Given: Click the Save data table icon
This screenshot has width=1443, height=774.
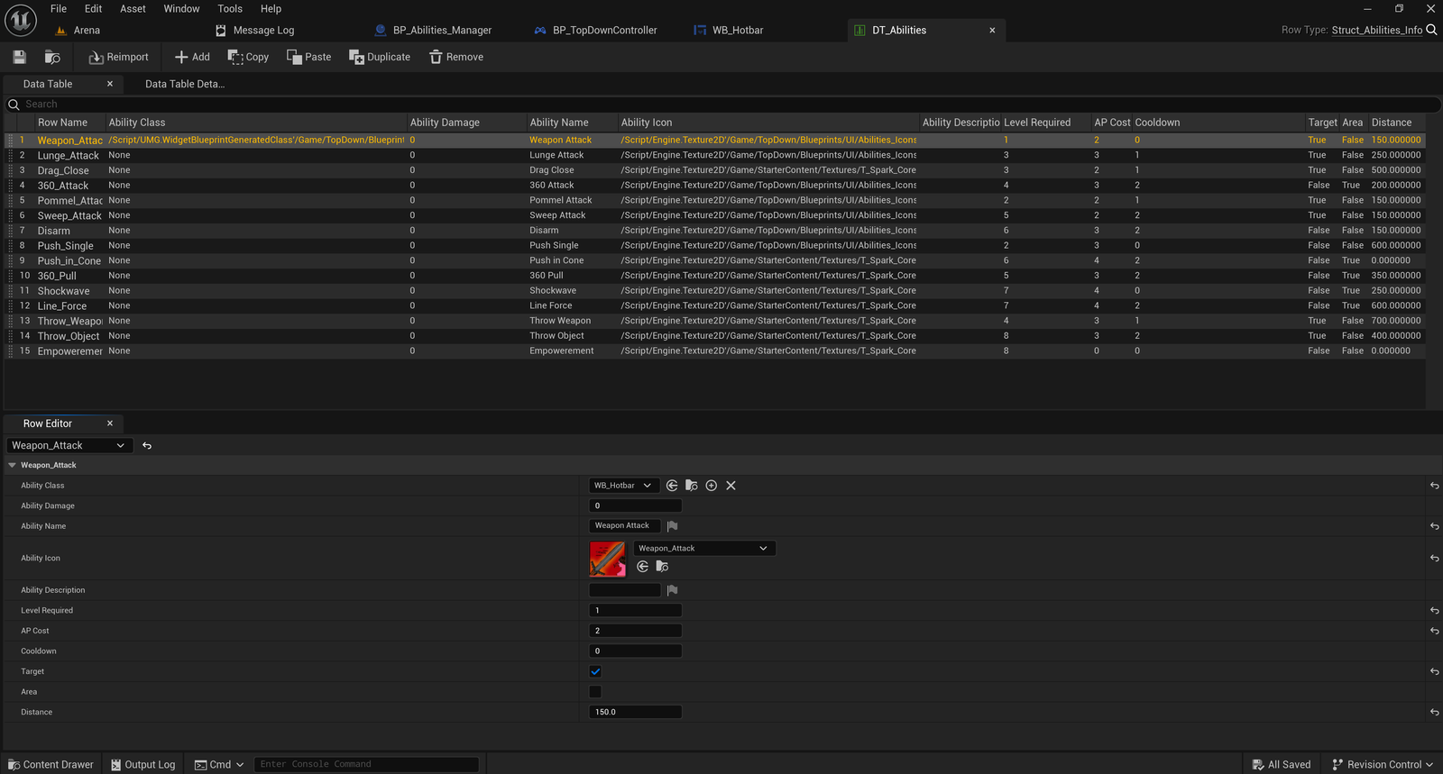Looking at the screenshot, I should [x=20, y=57].
